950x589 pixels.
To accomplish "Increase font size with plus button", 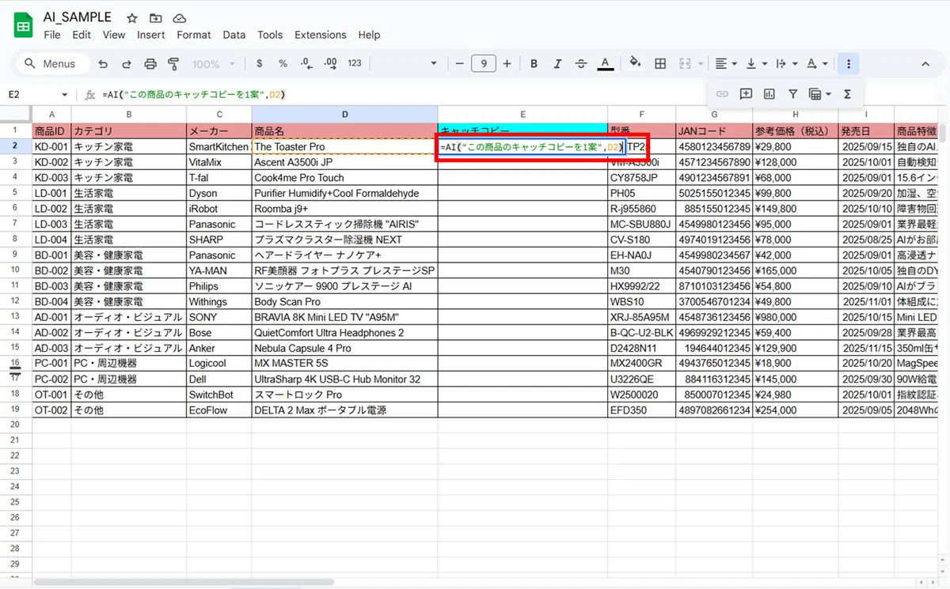I will (507, 64).
